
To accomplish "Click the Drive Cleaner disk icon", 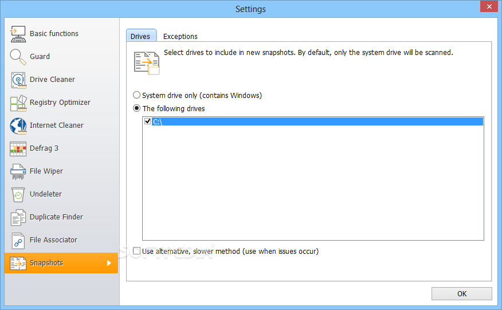I will [18, 80].
